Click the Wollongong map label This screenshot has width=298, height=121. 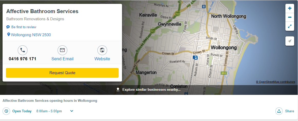(x=224, y=47)
